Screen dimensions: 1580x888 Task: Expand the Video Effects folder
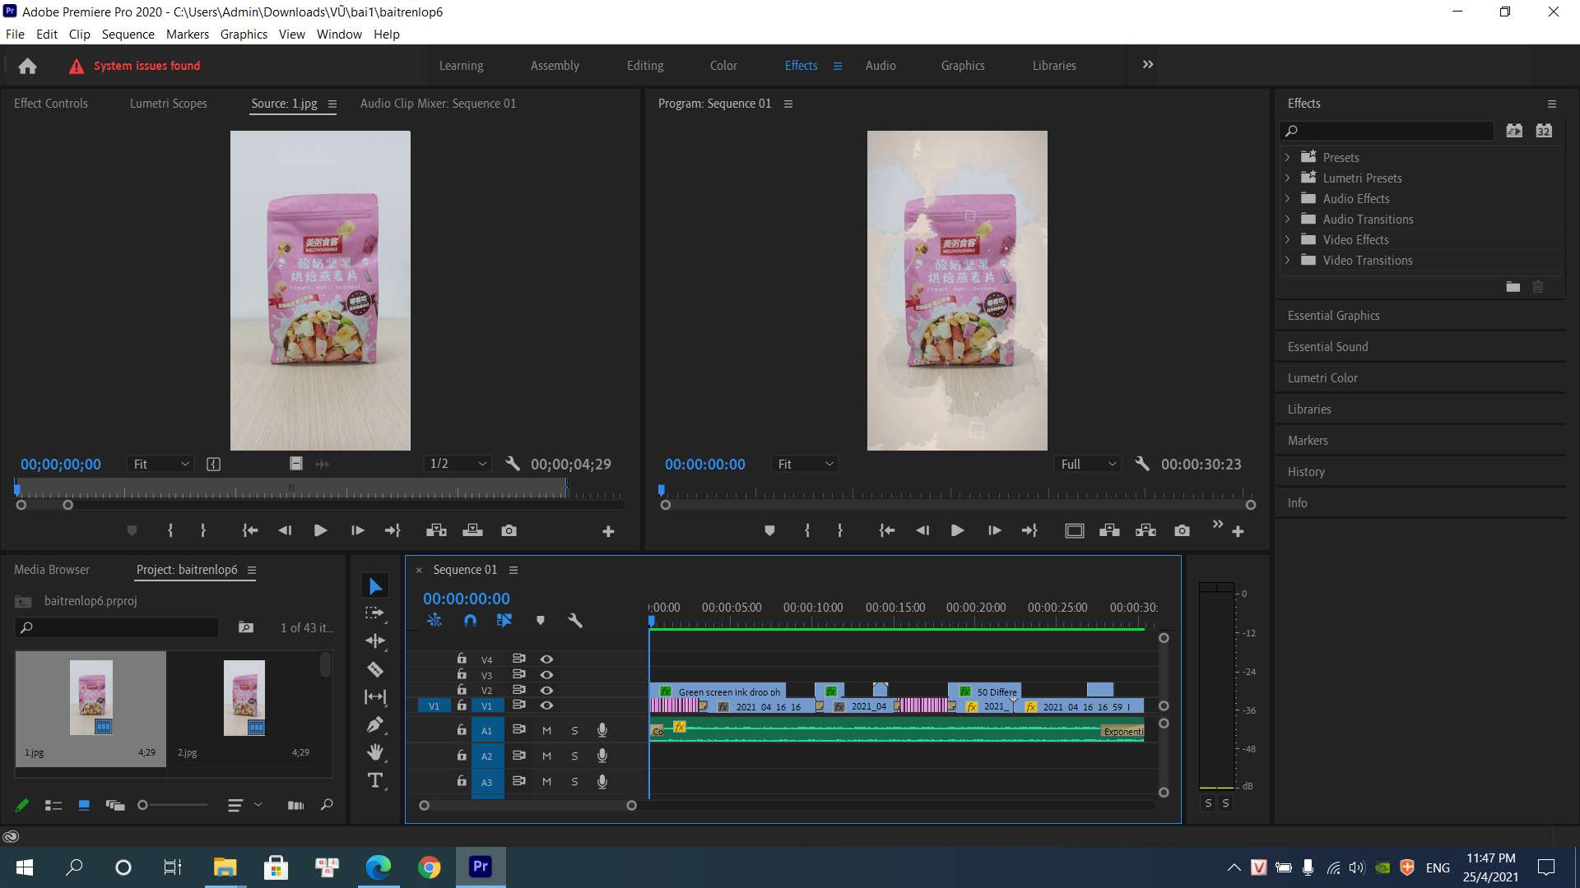point(1288,239)
